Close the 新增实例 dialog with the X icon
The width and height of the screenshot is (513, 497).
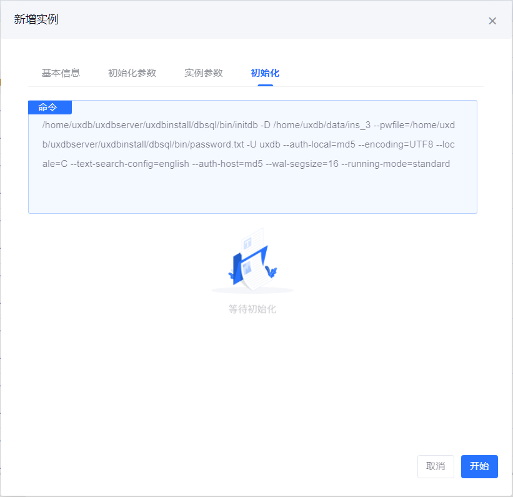click(x=492, y=21)
